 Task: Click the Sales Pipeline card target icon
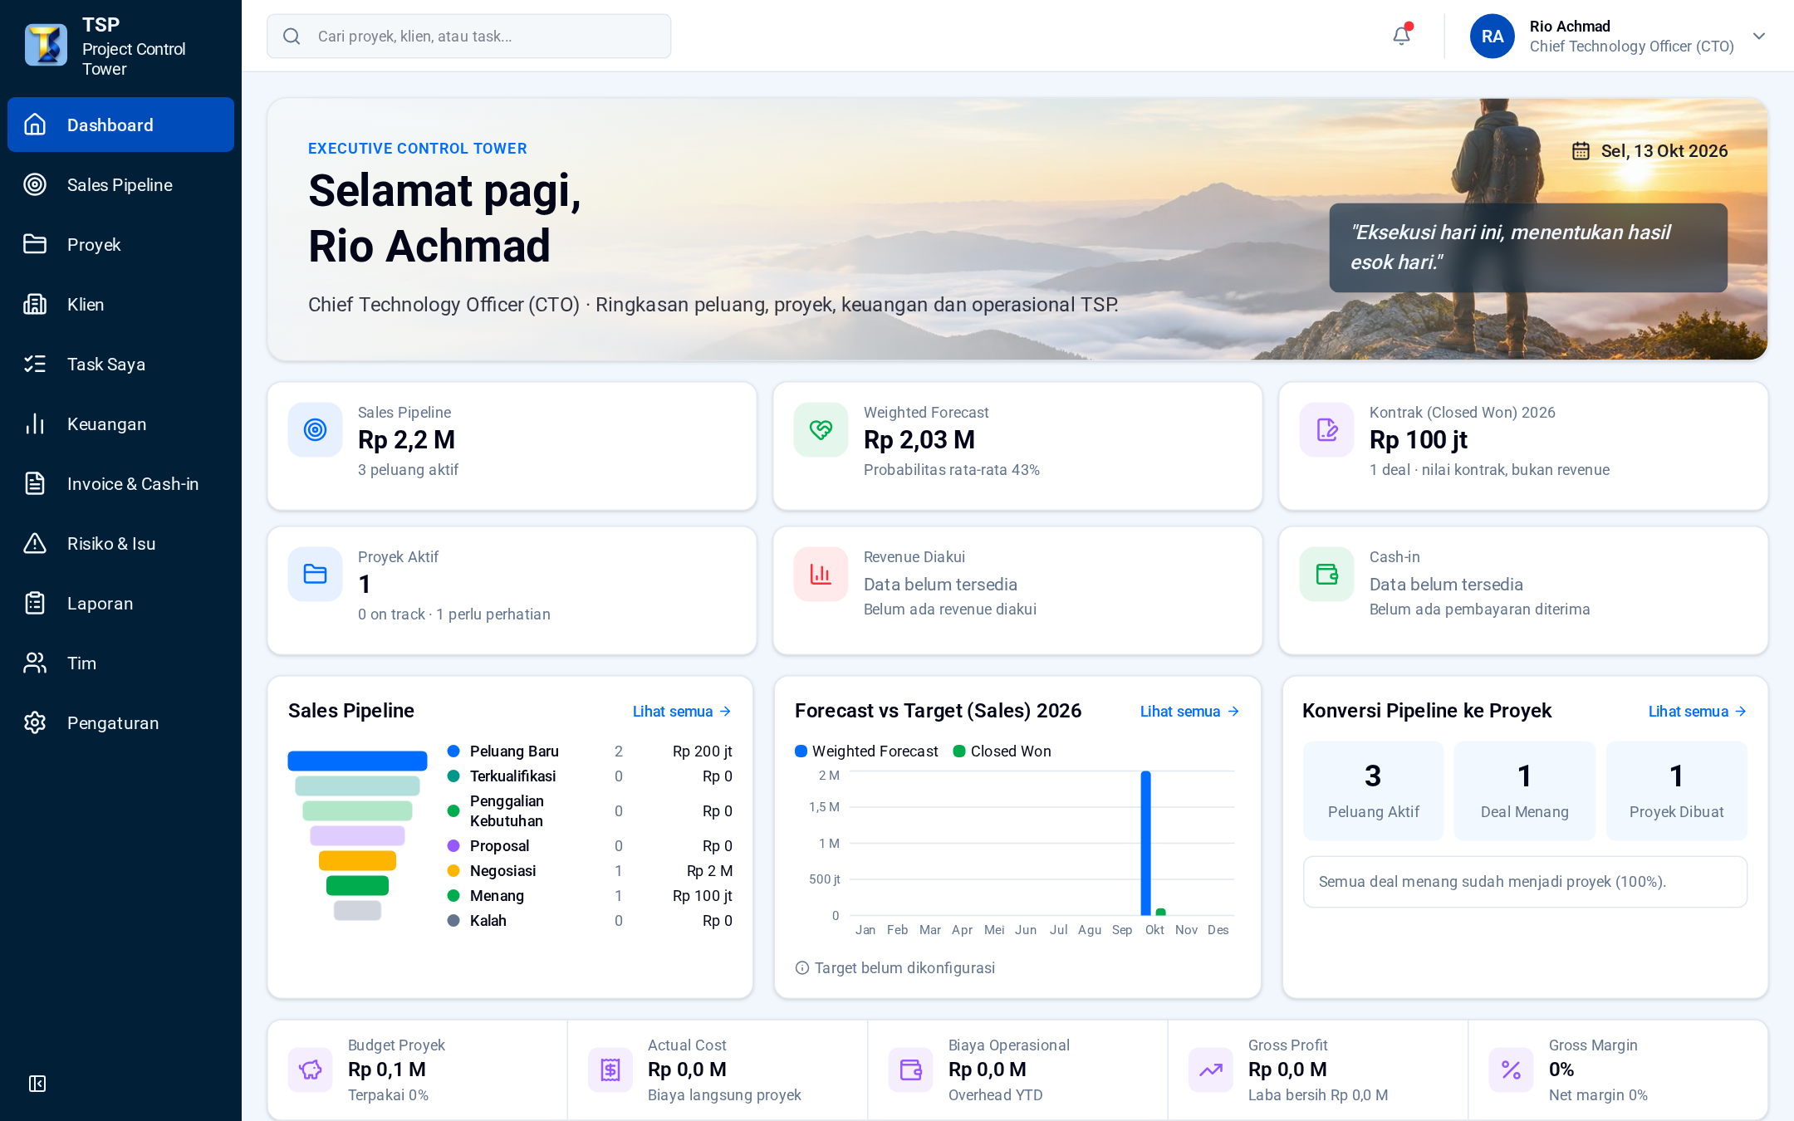316,430
